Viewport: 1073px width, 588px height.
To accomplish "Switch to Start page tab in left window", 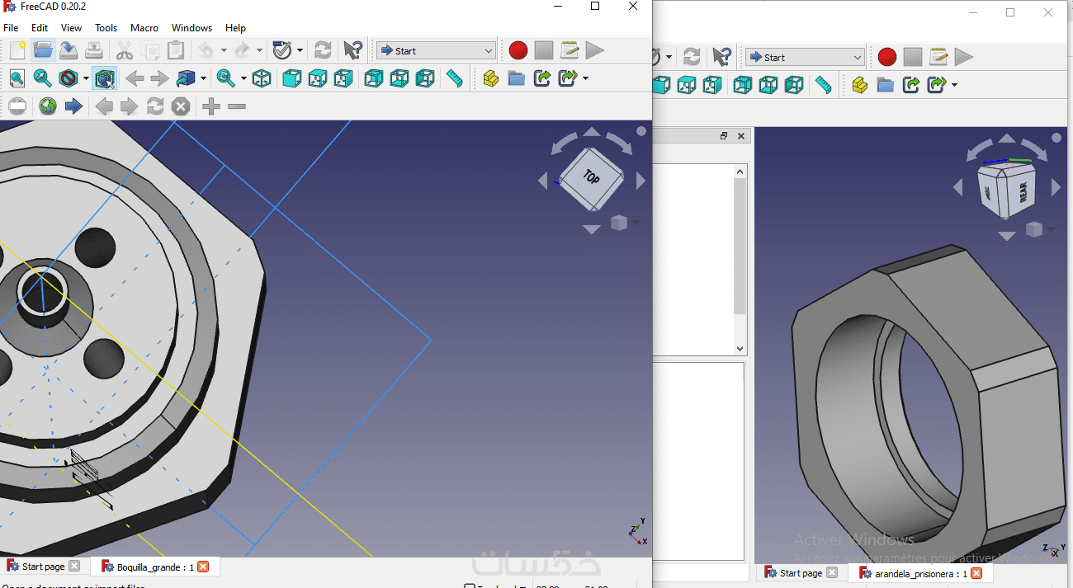I will pos(44,567).
